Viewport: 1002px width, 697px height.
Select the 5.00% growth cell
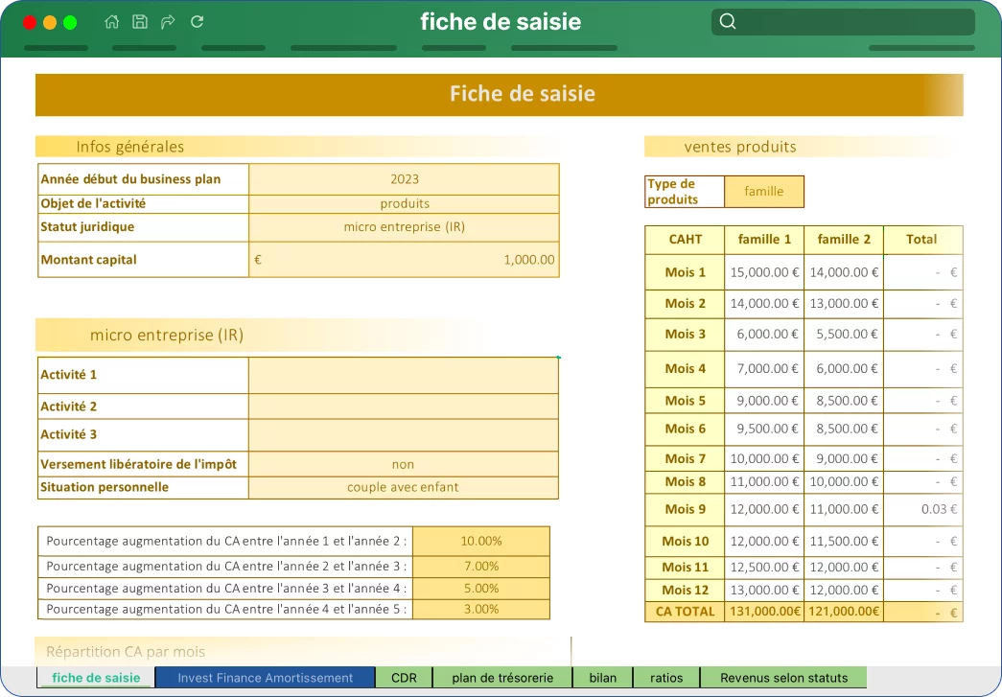(481, 589)
